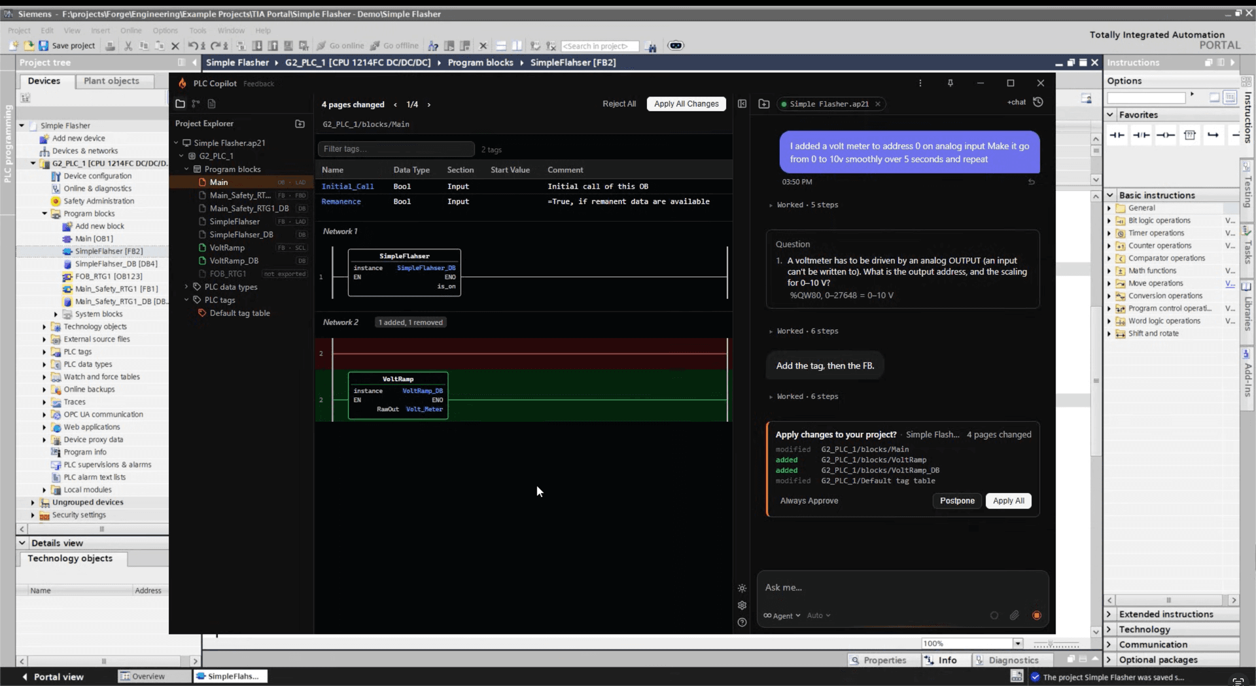Select VoltRamp block in Project Explorer
This screenshot has height=686, width=1256.
(227, 248)
